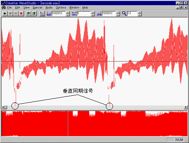
Task: Click the waveform graph view icon
Action: tap(42, 14)
